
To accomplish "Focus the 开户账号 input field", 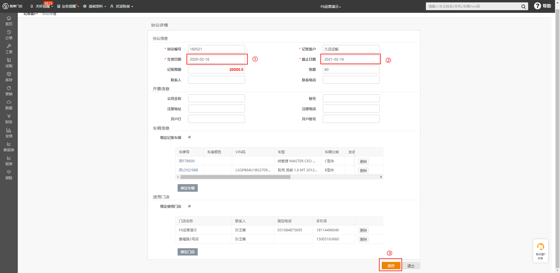I will [351, 119].
